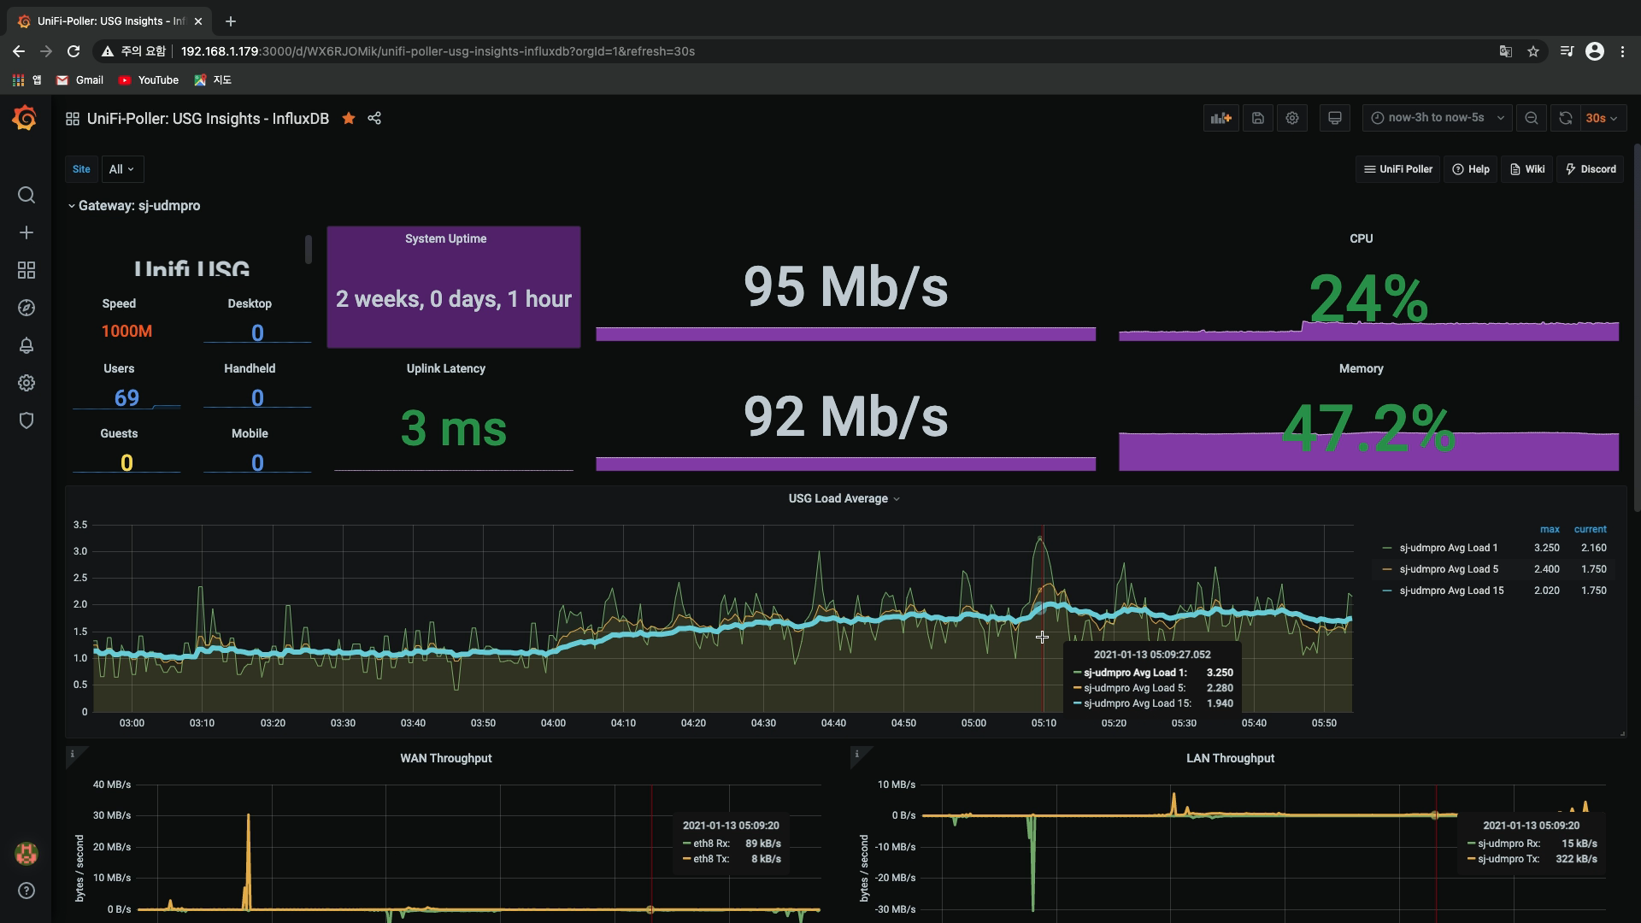Click the Add panel icon
Screen dimensions: 1641x923
(x=1220, y=118)
